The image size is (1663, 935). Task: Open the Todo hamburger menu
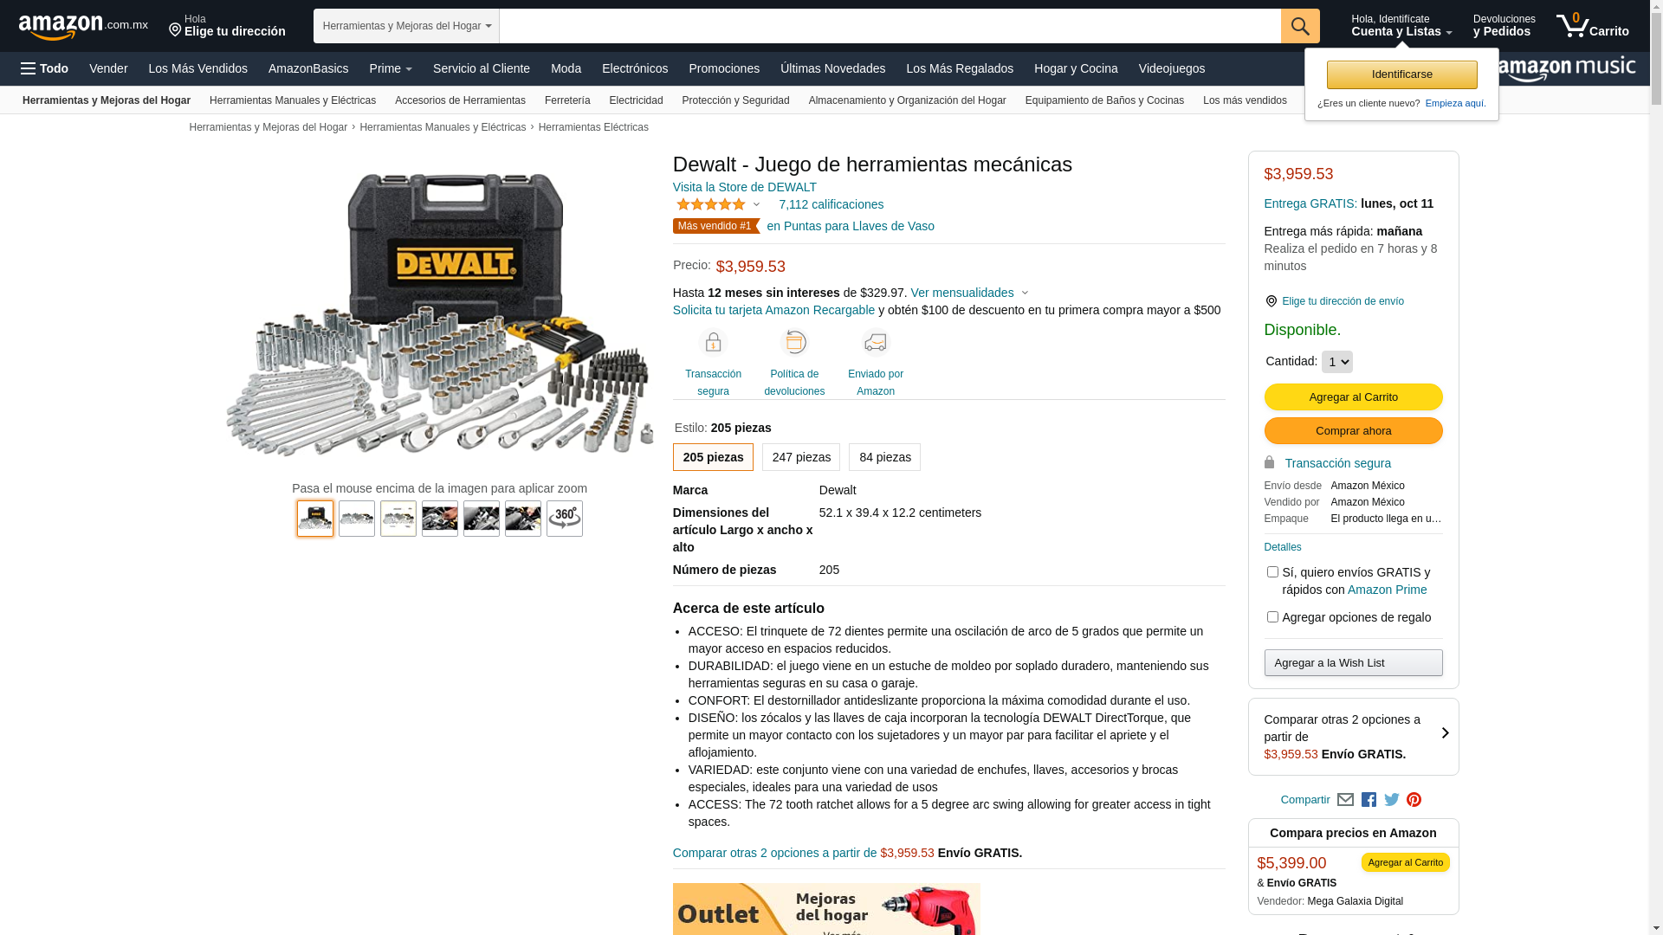pos(44,68)
